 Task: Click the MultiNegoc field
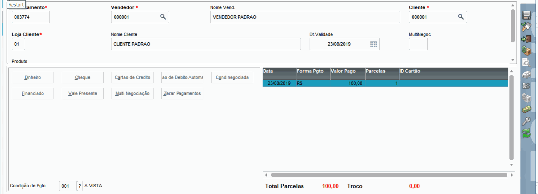tap(418, 44)
